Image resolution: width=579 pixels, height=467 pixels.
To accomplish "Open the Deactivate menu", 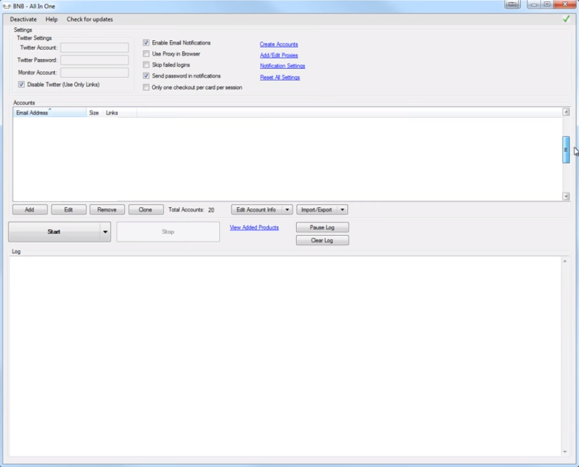I will click(x=23, y=19).
